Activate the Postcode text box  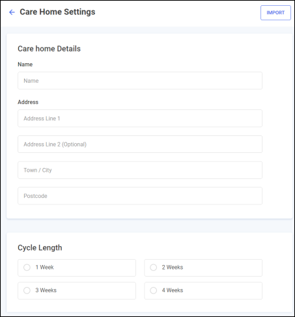tap(140, 196)
